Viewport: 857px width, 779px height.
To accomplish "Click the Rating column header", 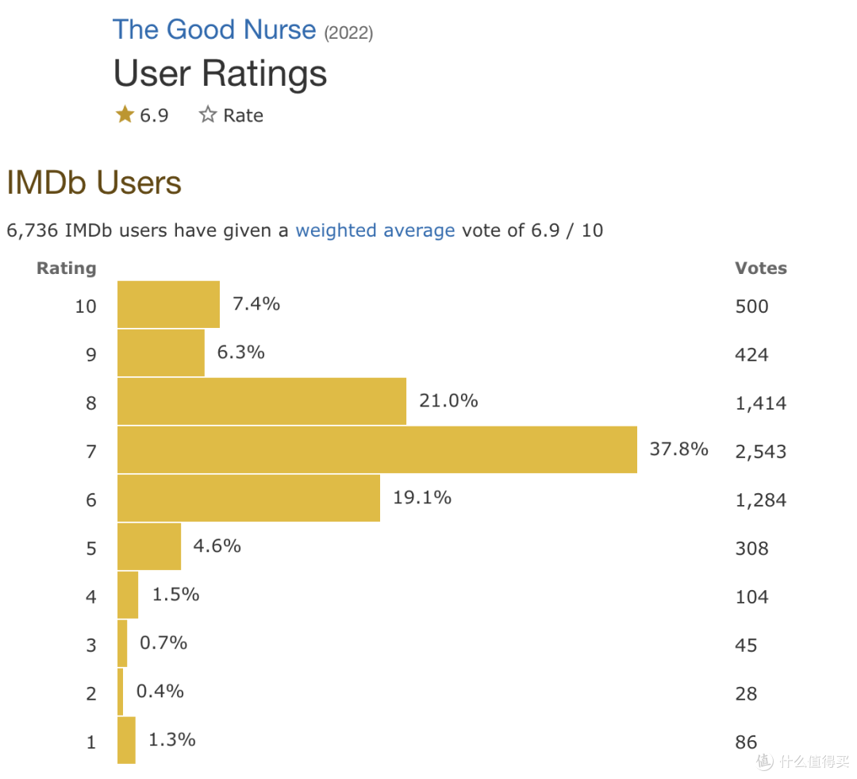I will point(67,268).
